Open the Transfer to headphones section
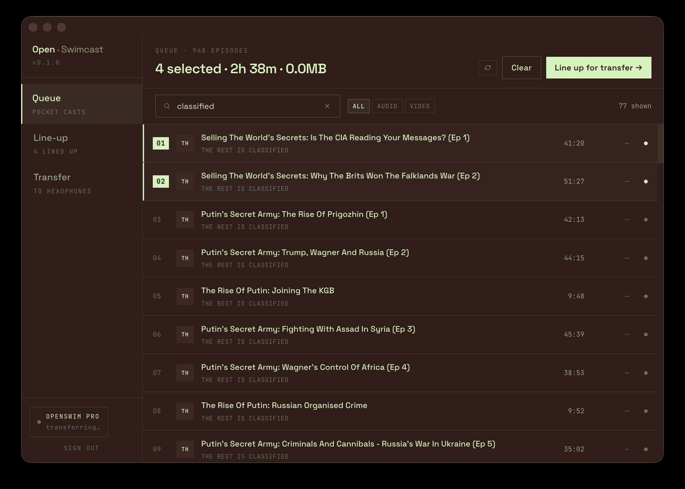685x489 pixels. [x=82, y=183]
